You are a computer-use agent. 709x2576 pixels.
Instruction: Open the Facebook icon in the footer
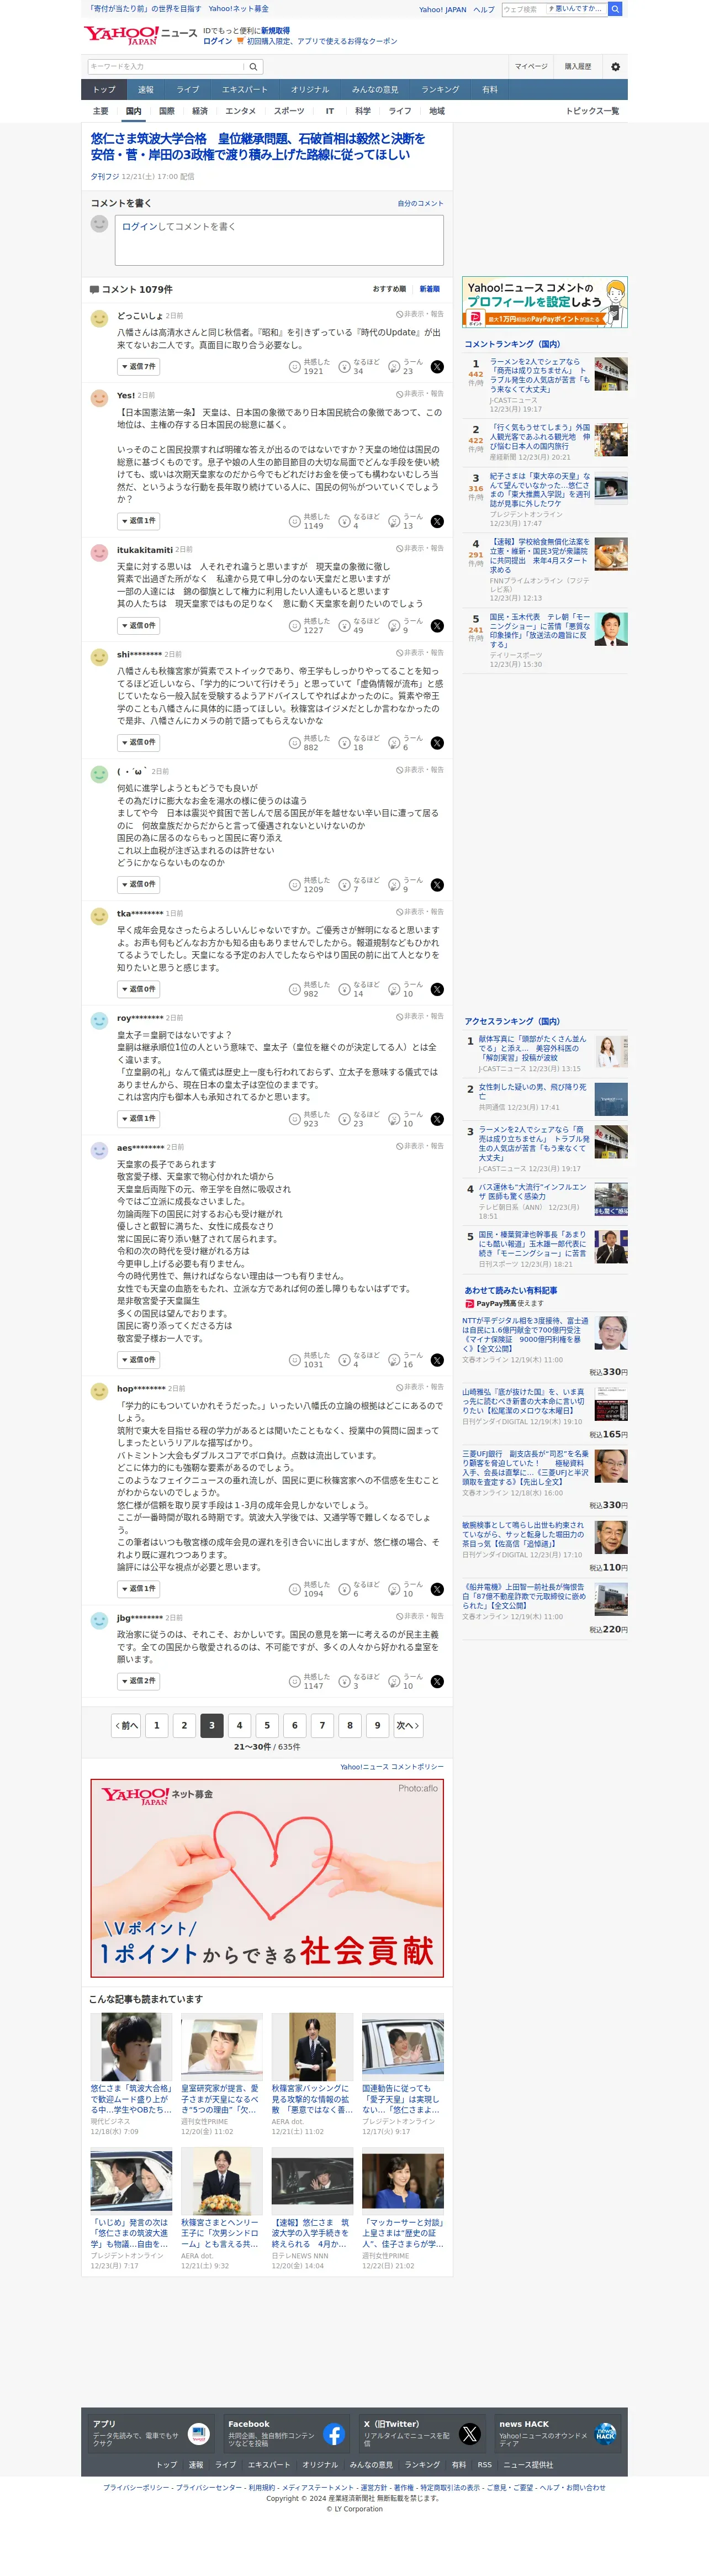[334, 2434]
